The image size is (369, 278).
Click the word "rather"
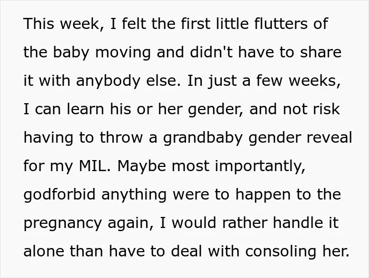[244, 223]
